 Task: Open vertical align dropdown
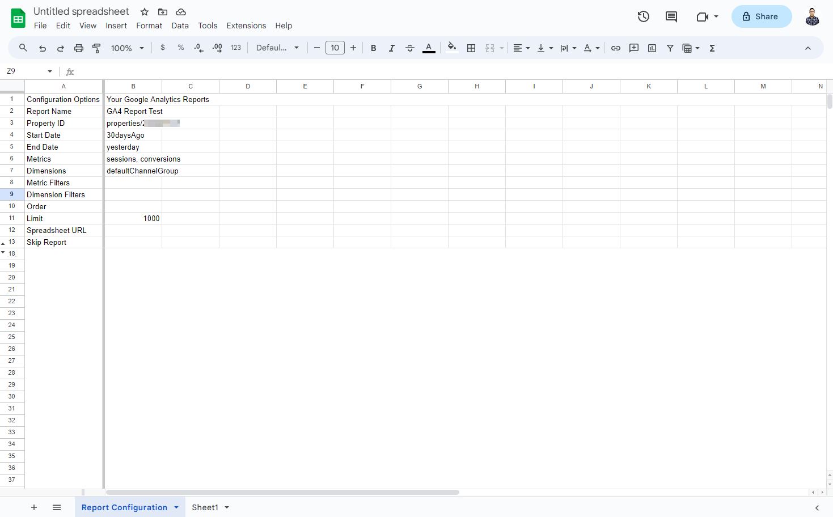click(545, 48)
